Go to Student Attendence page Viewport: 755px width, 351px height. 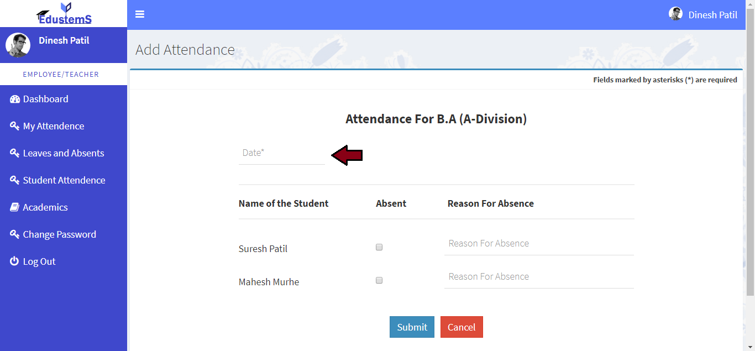[64, 180]
